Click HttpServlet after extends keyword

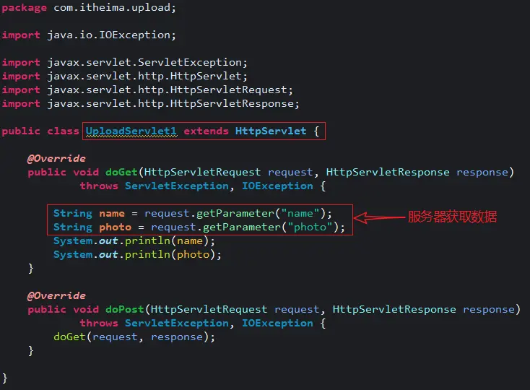point(271,131)
